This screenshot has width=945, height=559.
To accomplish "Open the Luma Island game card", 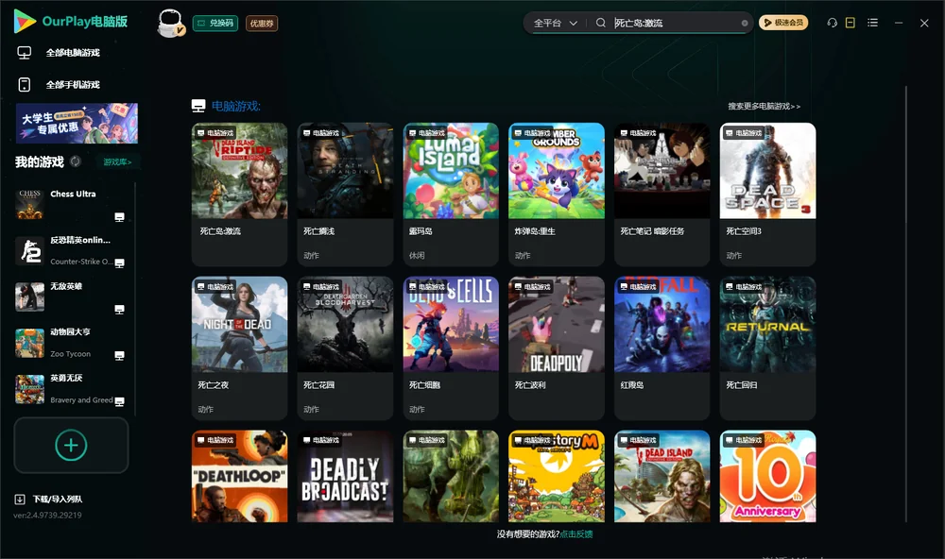I will pyautogui.click(x=451, y=194).
